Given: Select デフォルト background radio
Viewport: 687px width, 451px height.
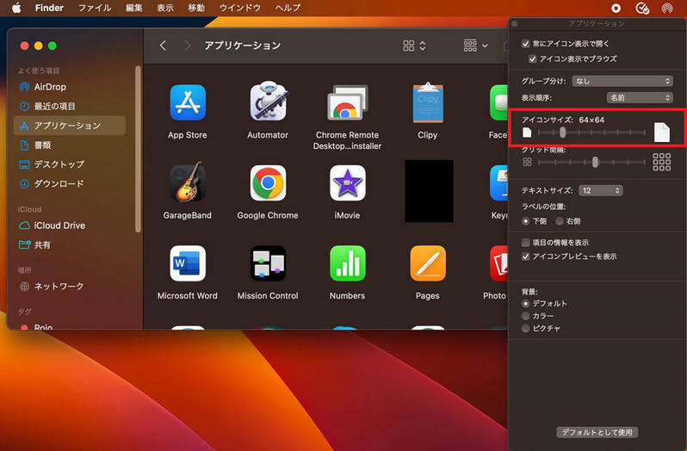Looking at the screenshot, I should [526, 303].
